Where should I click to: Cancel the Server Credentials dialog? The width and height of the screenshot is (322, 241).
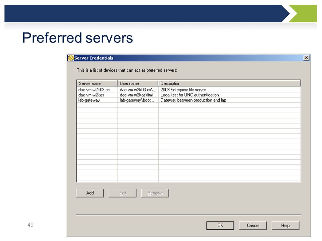tap(253, 225)
